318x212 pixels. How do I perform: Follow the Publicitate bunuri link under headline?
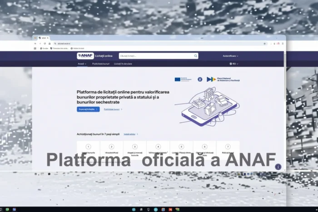[113, 109]
